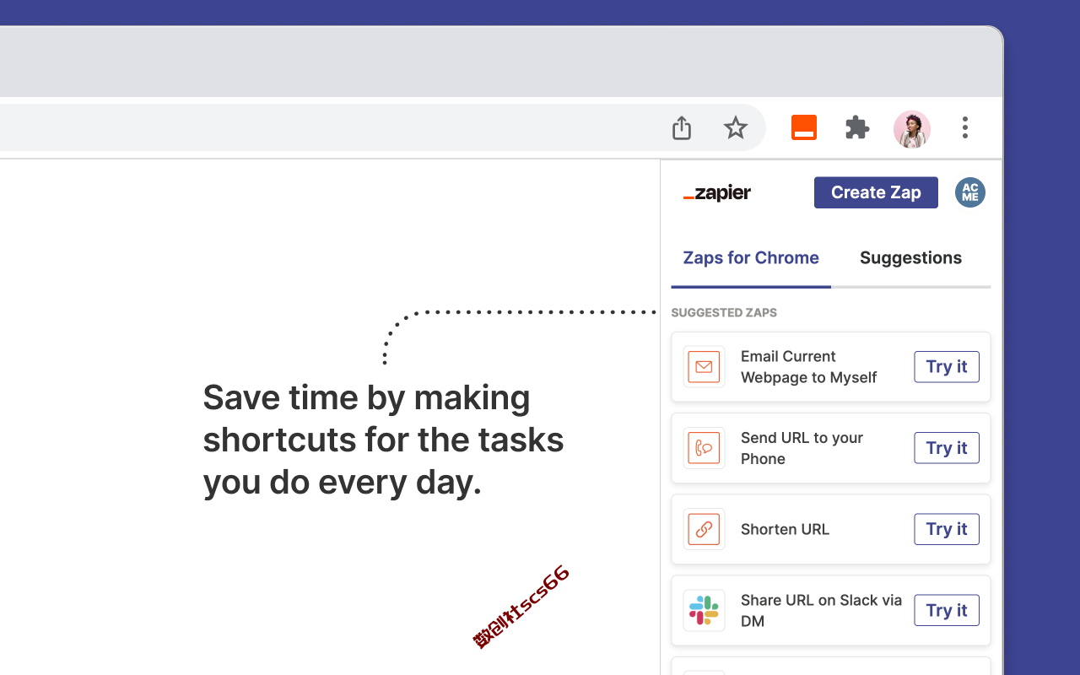The height and width of the screenshot is (675, 1080).
Task: Switch to the Suggestions tab
Action: pyautogui.click(x=910, y=258)
